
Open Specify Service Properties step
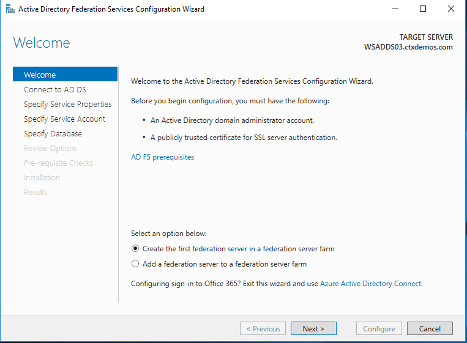point(67,104)
